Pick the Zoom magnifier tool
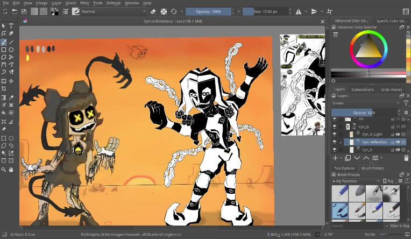 pos(4,169)
